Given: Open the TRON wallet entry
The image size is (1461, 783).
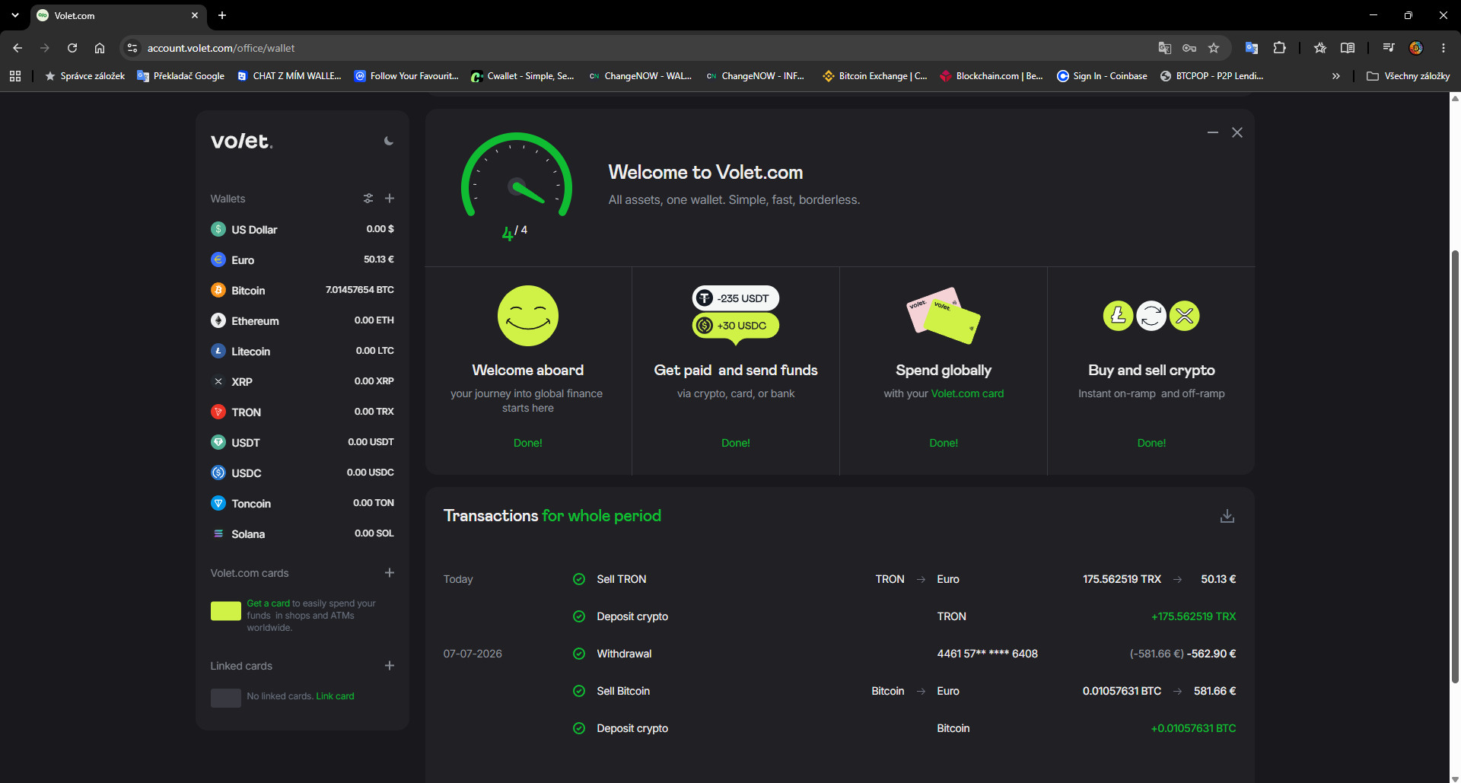Looking at the screenshot, I should [302, 412].
